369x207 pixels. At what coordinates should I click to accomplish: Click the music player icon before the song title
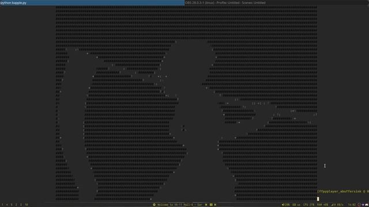154,205
